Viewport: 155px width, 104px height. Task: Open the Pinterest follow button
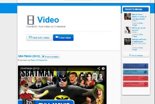[x=136, y=84]
